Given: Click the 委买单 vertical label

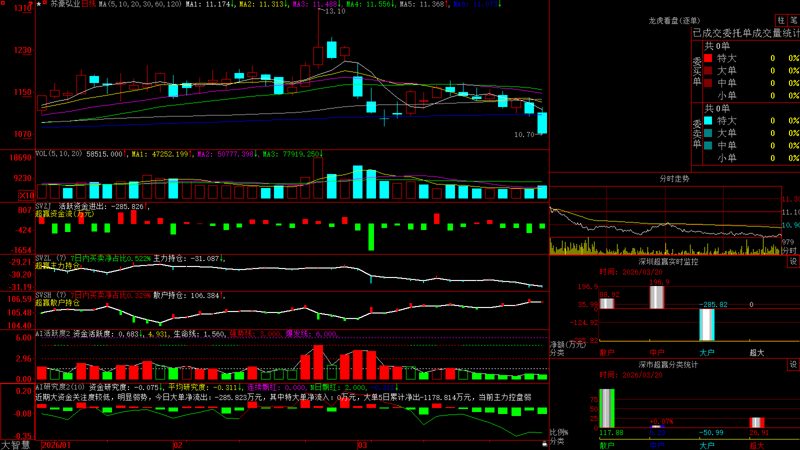Looking at the screenshot, I should (x=697, y=71).
